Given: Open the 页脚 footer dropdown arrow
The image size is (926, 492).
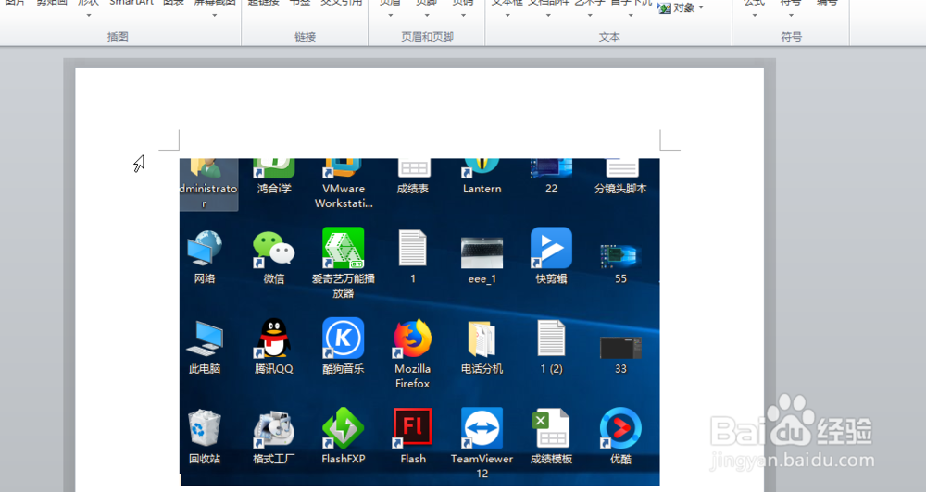Looking at the screenshot, I should pyautogui.click(x=426, y=15).
